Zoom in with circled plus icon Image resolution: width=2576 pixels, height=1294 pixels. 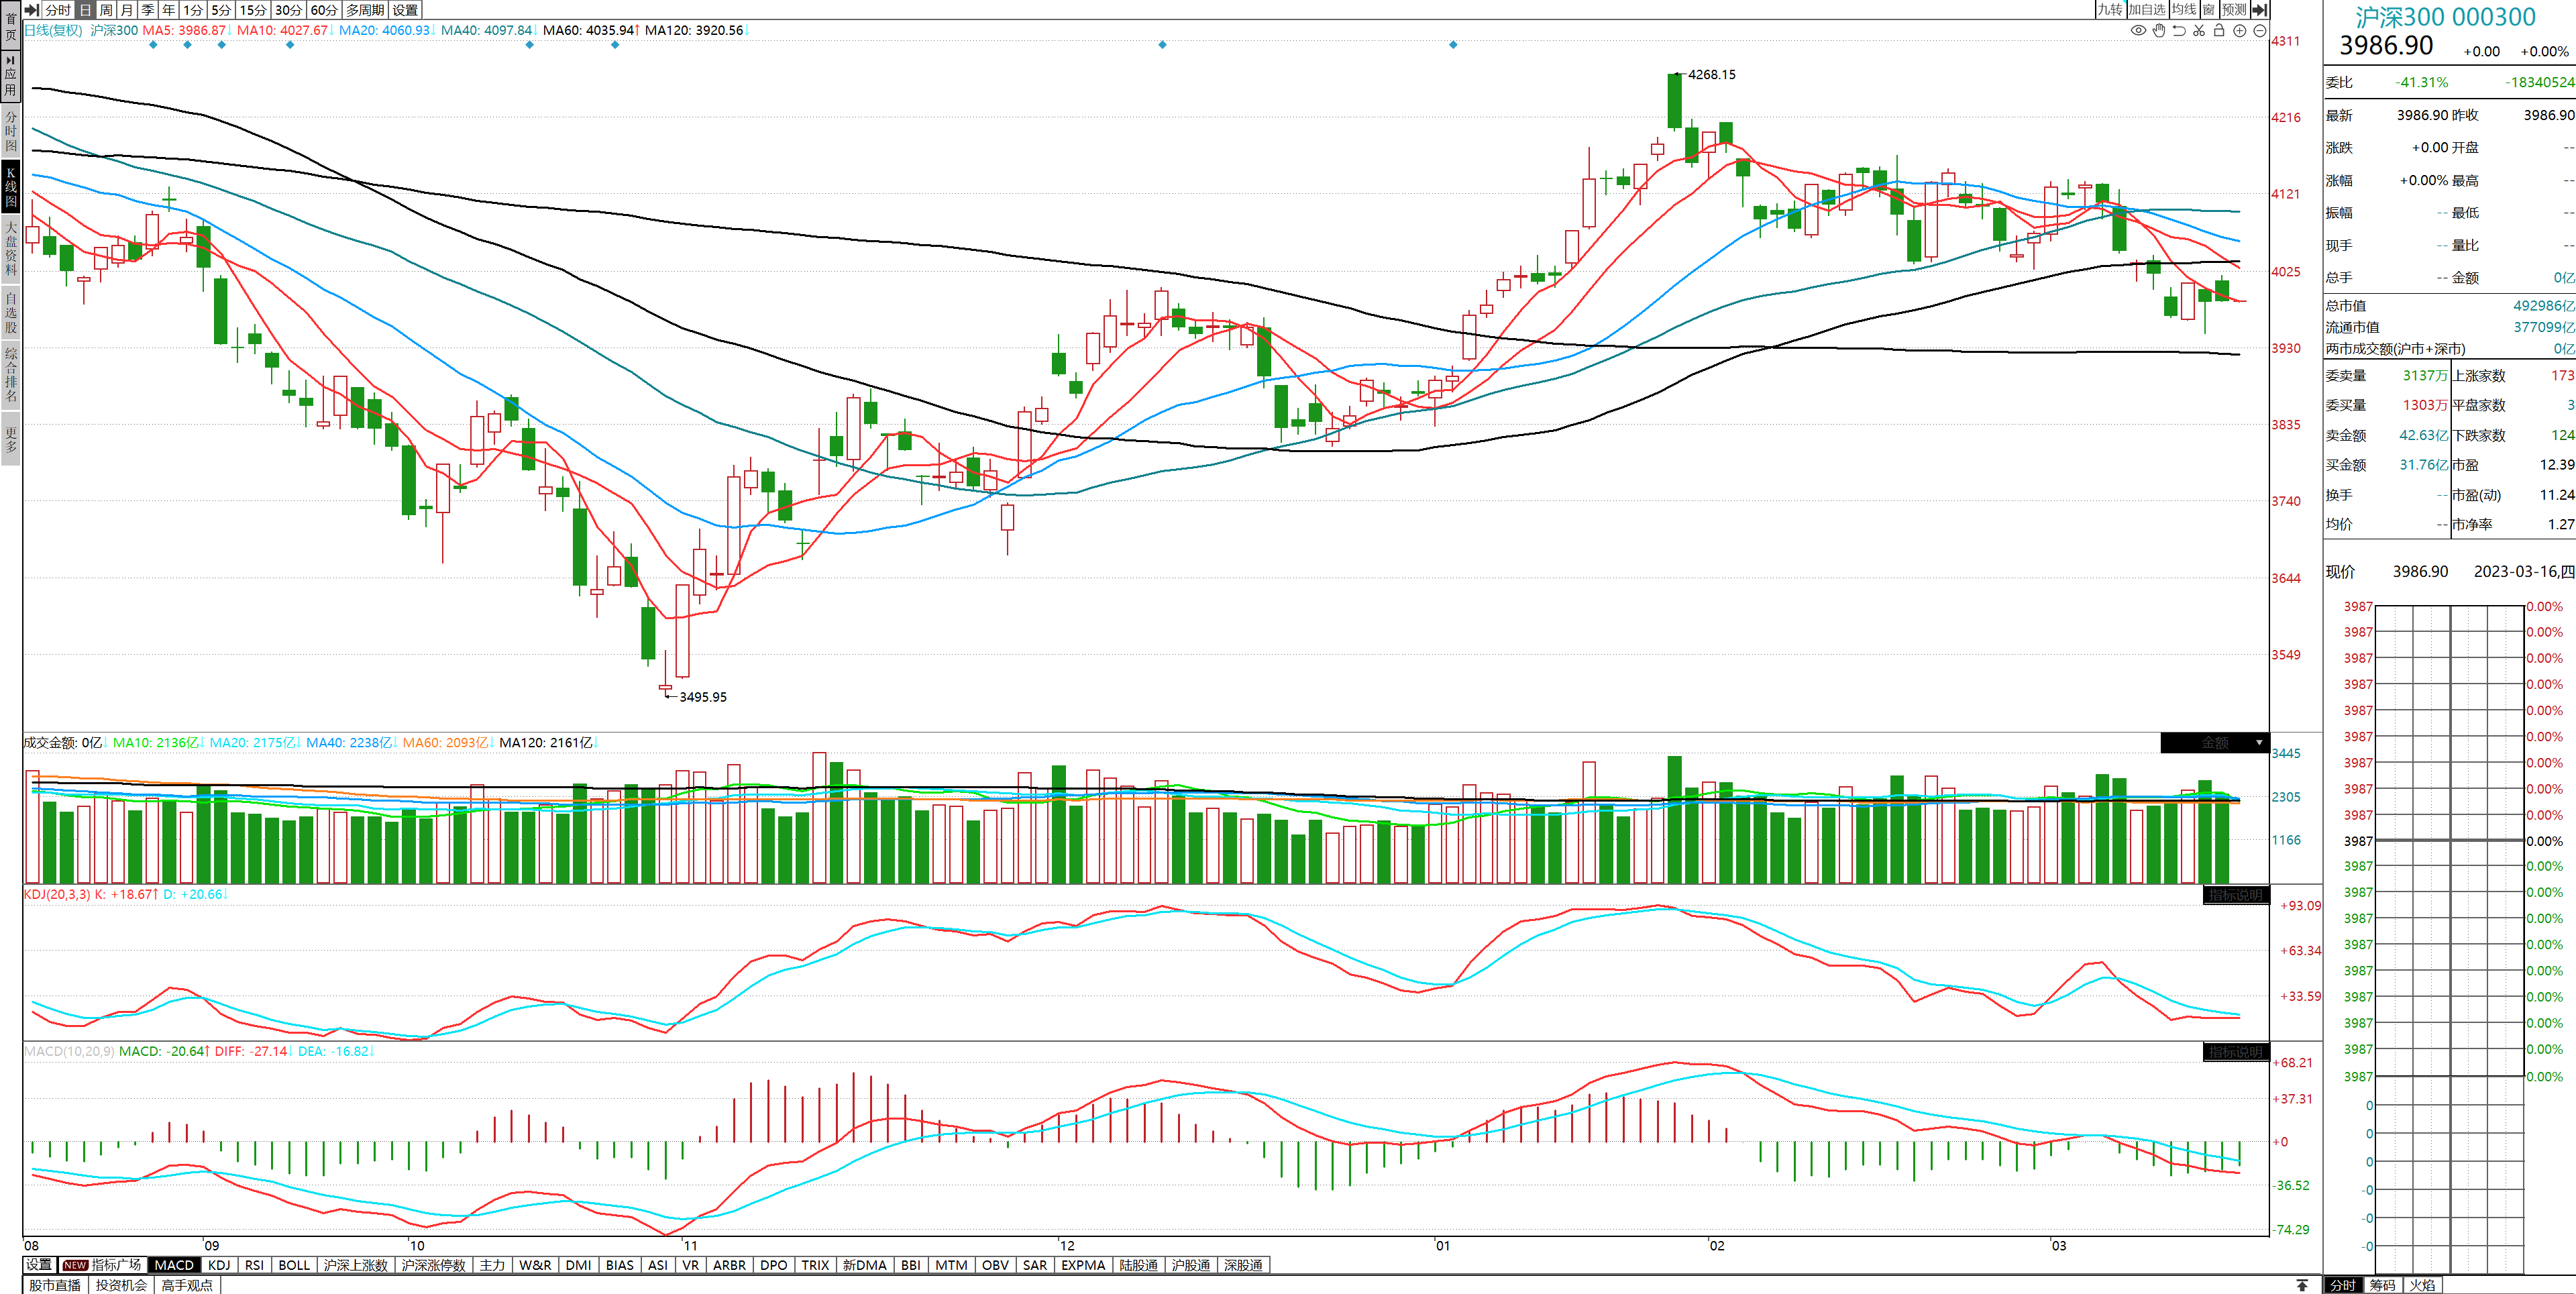click(x=2240, y=31)
